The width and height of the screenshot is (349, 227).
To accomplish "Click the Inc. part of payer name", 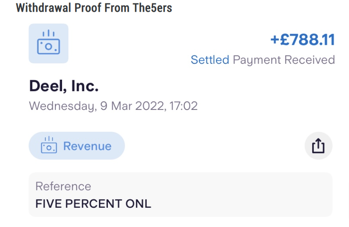I will pos(85,86).
